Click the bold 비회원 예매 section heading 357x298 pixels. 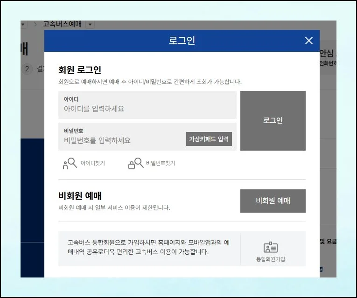pos(80,196)
